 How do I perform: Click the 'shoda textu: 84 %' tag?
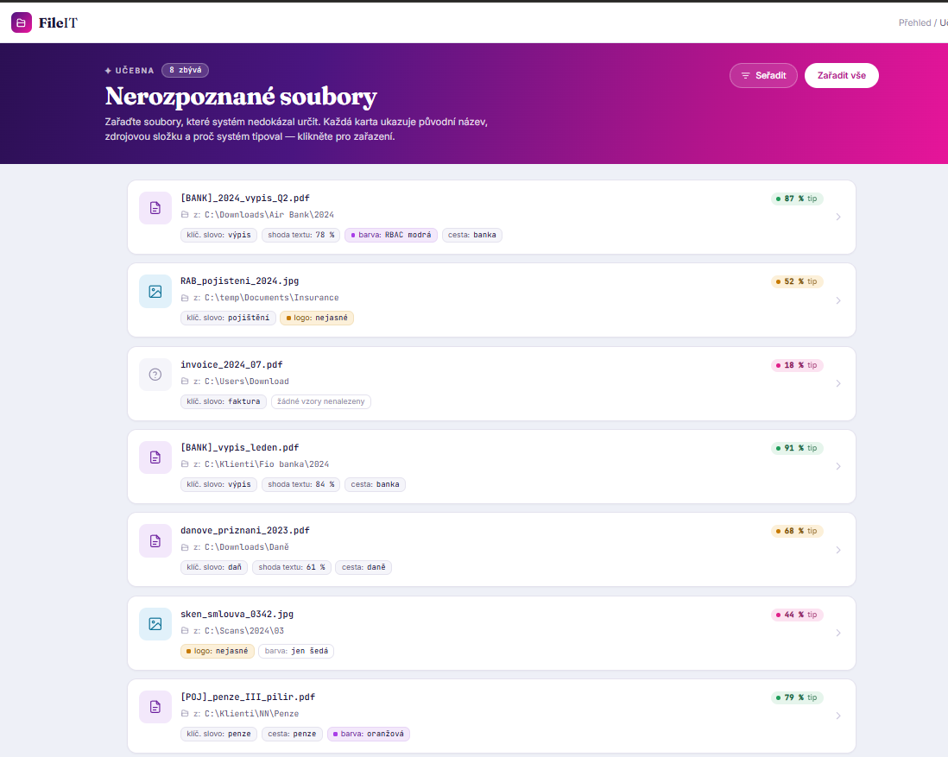point(301,484)
